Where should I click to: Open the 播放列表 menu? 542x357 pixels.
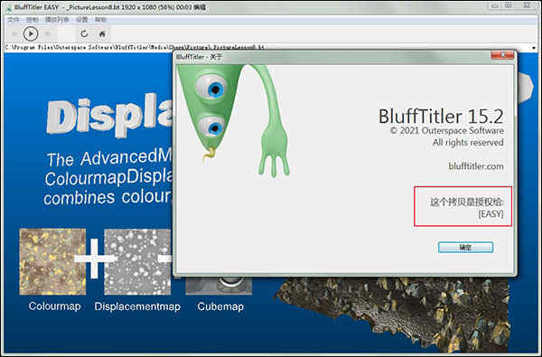(57, 20)
